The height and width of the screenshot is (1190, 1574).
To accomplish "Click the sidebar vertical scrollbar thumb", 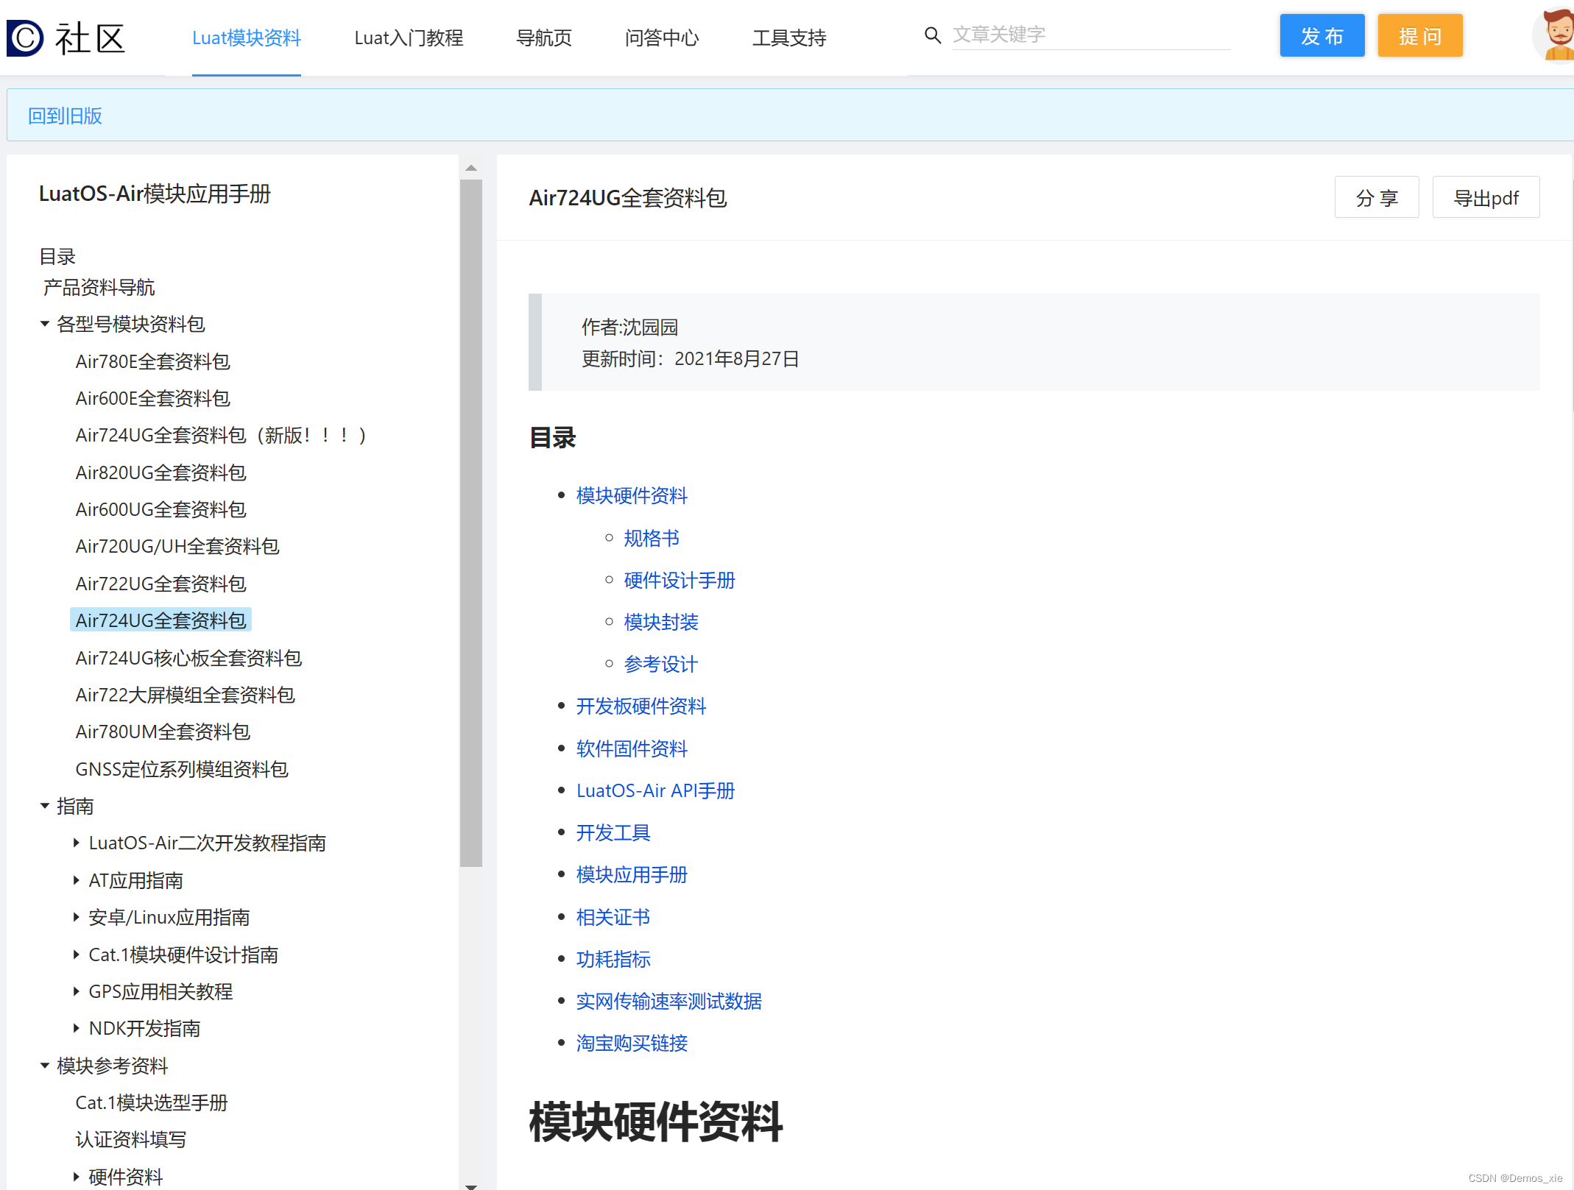I will click(471, 523).
